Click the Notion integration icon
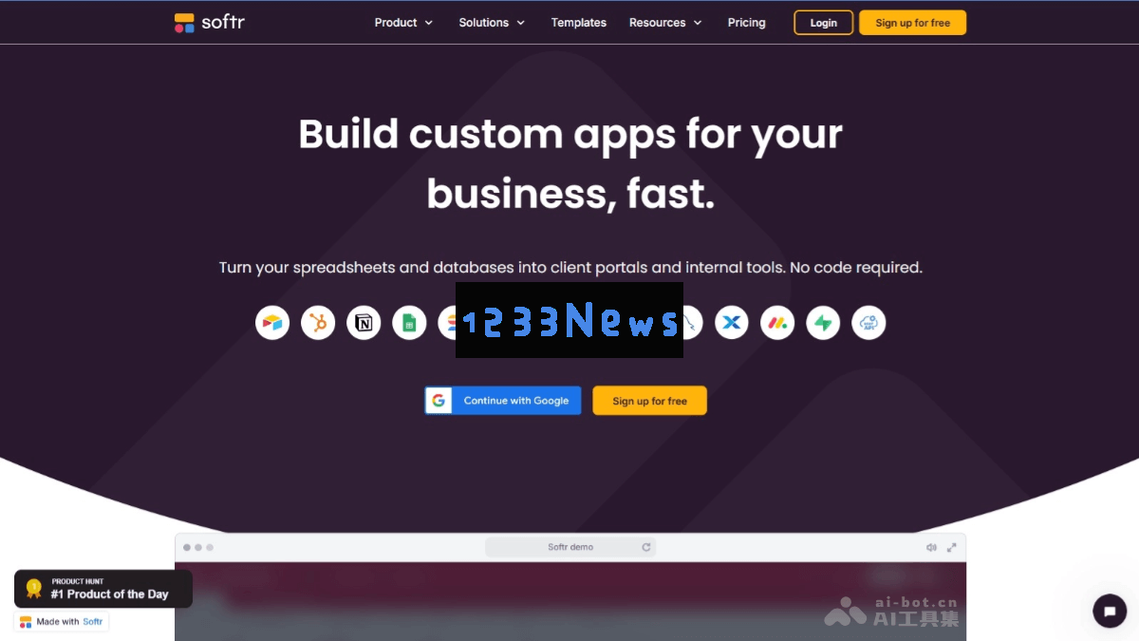1139x641 pixels. coord(364,323)
